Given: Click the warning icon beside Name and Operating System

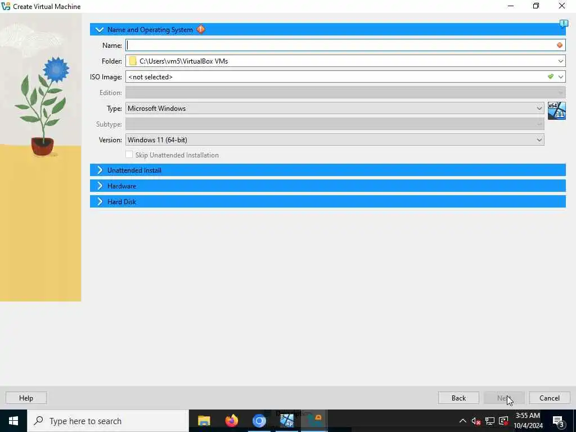Looking at the screenshot, I should coord(201,29).
